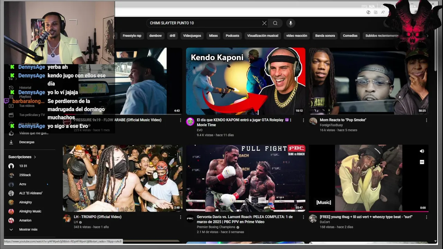Open DuCort channel avatar

coord(313,218)
